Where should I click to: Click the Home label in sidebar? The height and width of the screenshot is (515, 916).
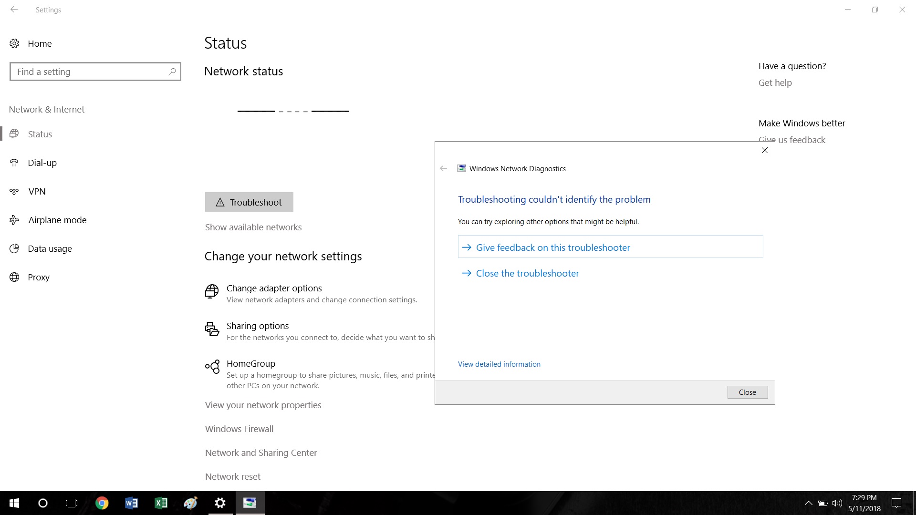40,43
